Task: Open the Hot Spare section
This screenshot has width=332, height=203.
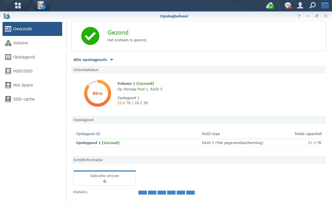Action: point(32,85)
